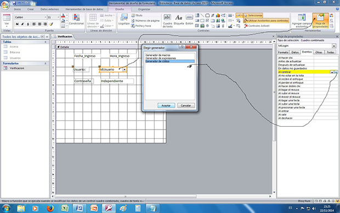The height and width of the screenshot is (213, 340).
Task: Click the Cancelar button in dialog
Action: tap(186, 105)
